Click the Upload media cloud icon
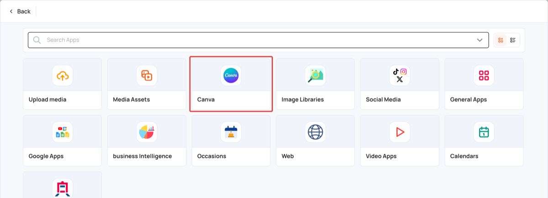The height and width of the screenshot is (198, 548). click(x=63, y=75)
